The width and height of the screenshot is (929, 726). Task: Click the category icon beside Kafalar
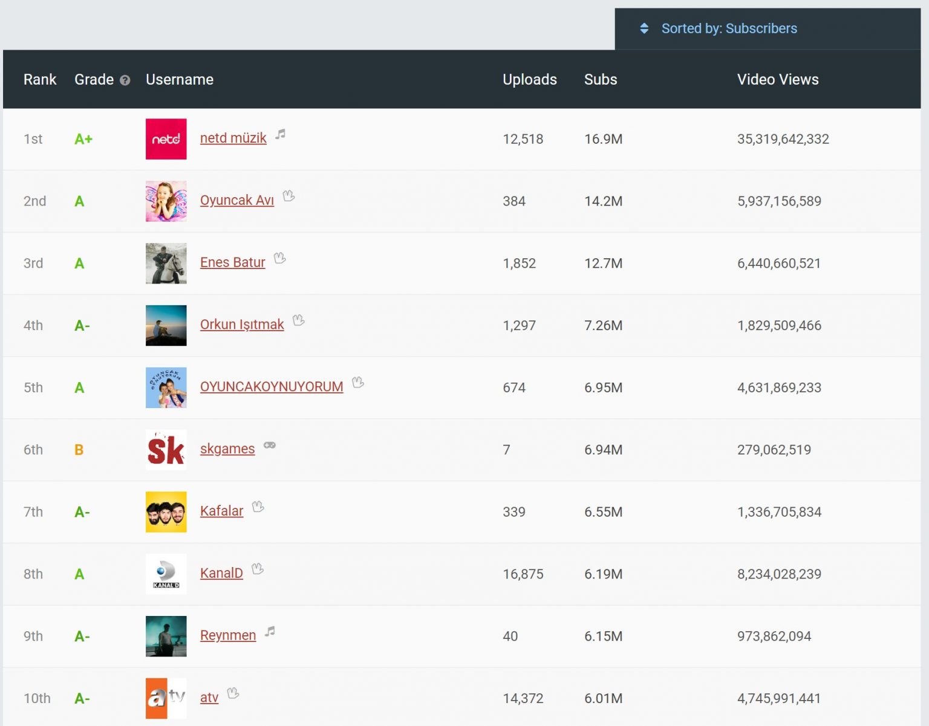pos(258,507)
